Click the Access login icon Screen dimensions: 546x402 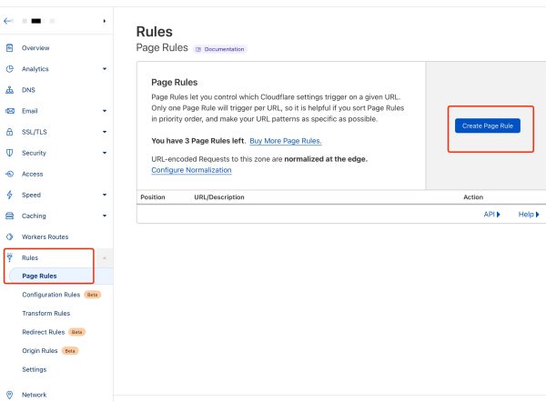pos(9,174)
